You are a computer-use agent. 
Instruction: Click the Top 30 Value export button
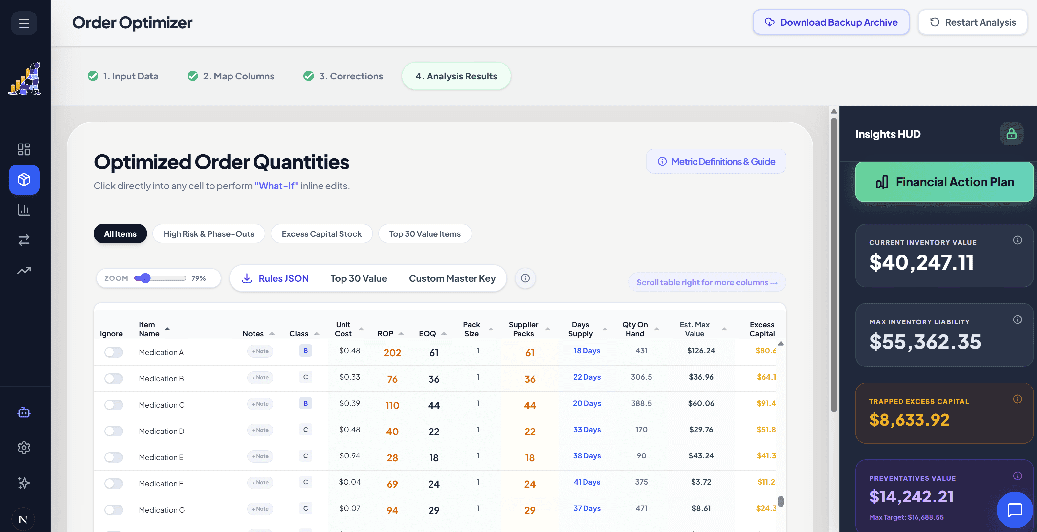tap(359, 278)
